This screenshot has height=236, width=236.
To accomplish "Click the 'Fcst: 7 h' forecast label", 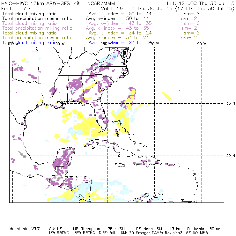I will click(x=16, y=9).
